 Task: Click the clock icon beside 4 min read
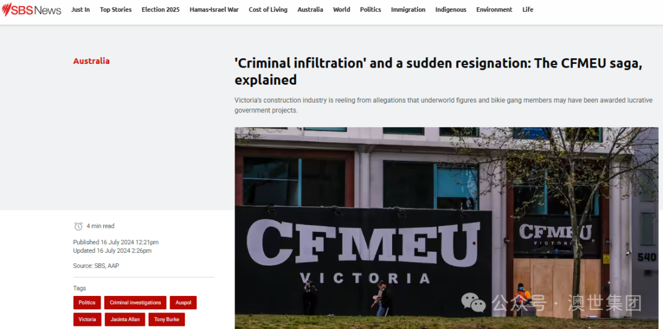[78, 226]
